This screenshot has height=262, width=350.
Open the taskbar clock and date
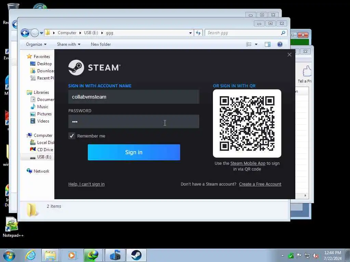[333, 256]
